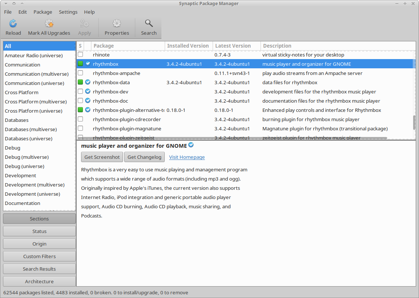Open the Help menu
The width and height of the screenshot is (419, 298).
[x=89, y=12]
